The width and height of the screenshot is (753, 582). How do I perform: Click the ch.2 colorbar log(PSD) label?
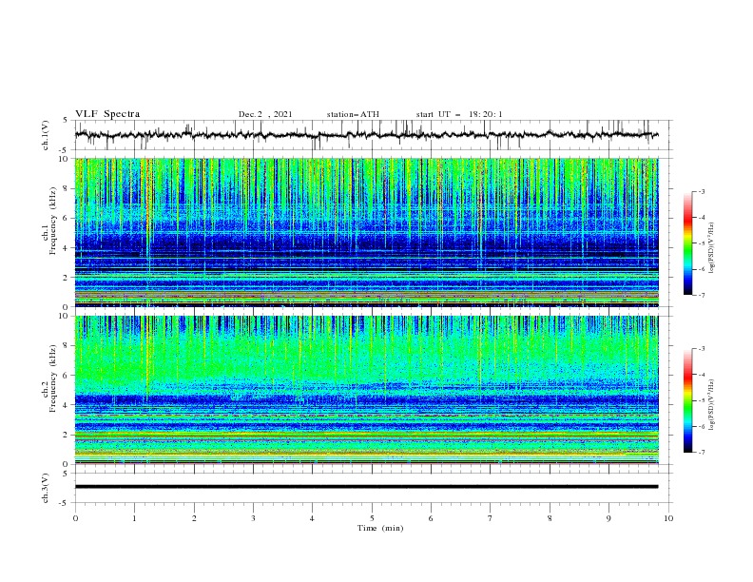point(712,405)
